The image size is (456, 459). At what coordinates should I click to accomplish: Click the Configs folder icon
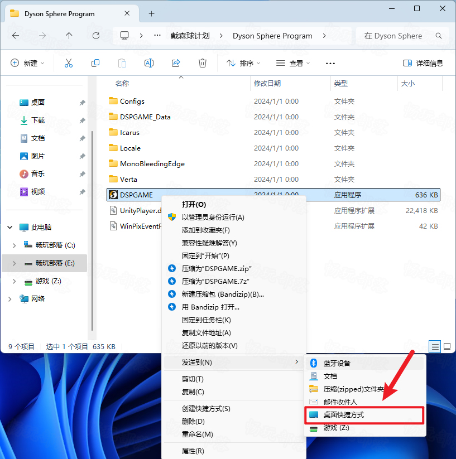point(113,101)
